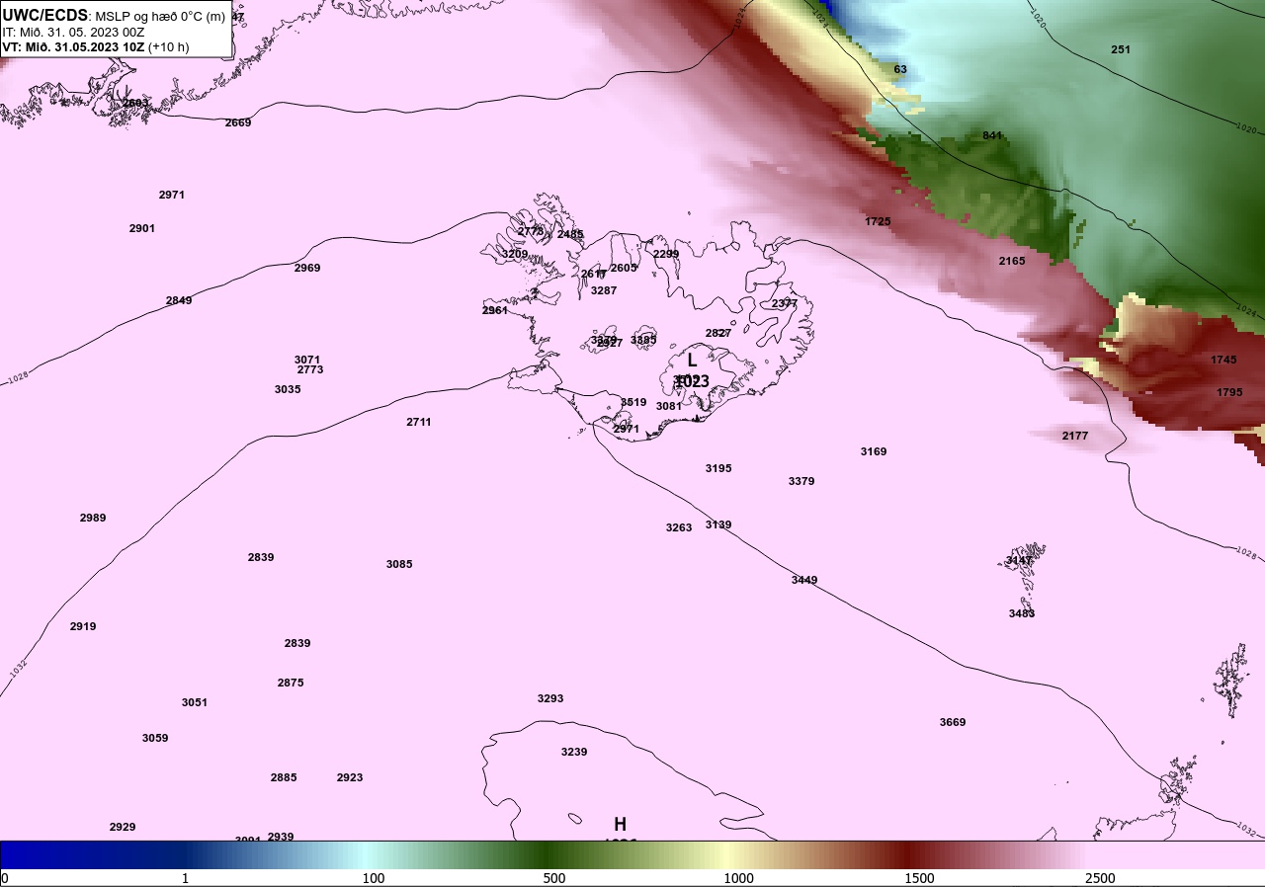1265x887 pixels.
Task: Click the 3379 height value
Action: tap(801, 481)
